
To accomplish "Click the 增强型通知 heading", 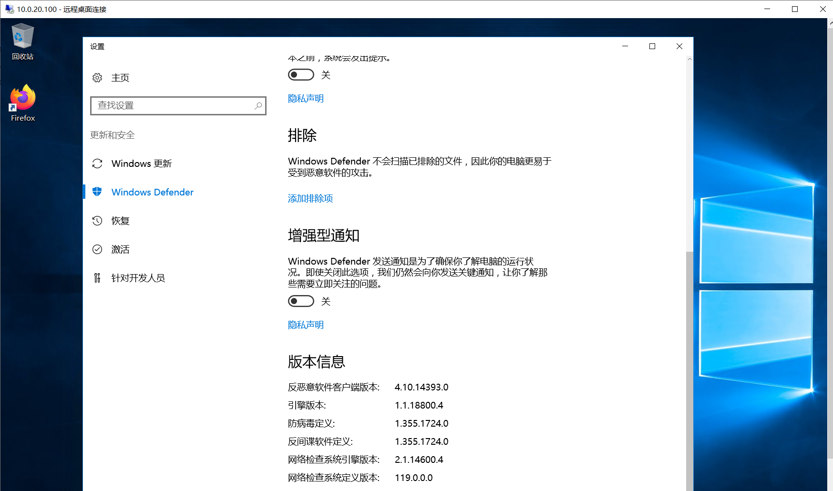I will pyautogui.click(x=324, y=235).
